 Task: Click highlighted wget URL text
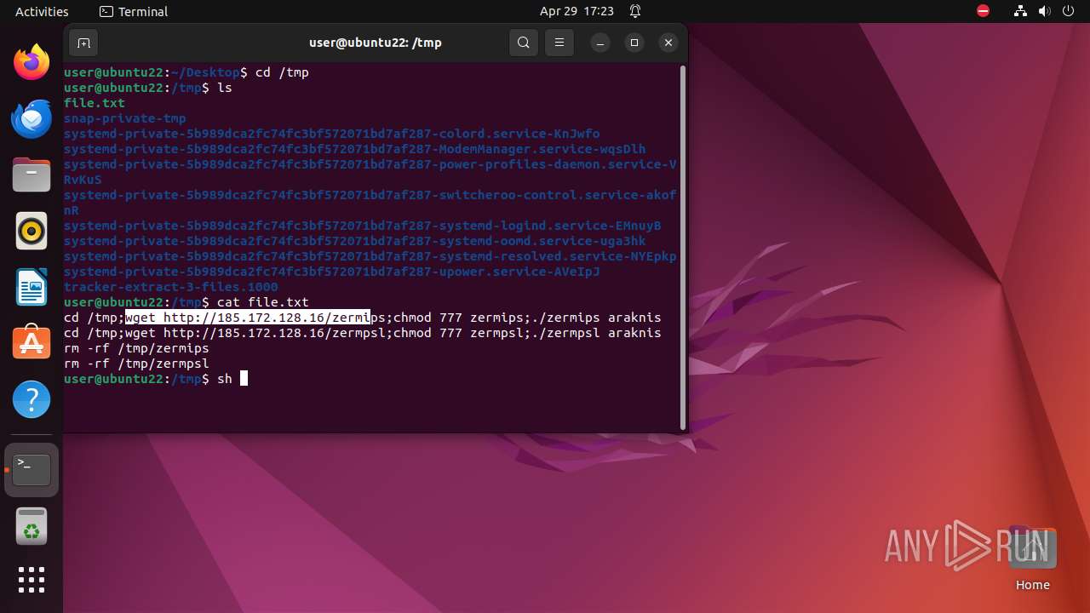point(248,318)
